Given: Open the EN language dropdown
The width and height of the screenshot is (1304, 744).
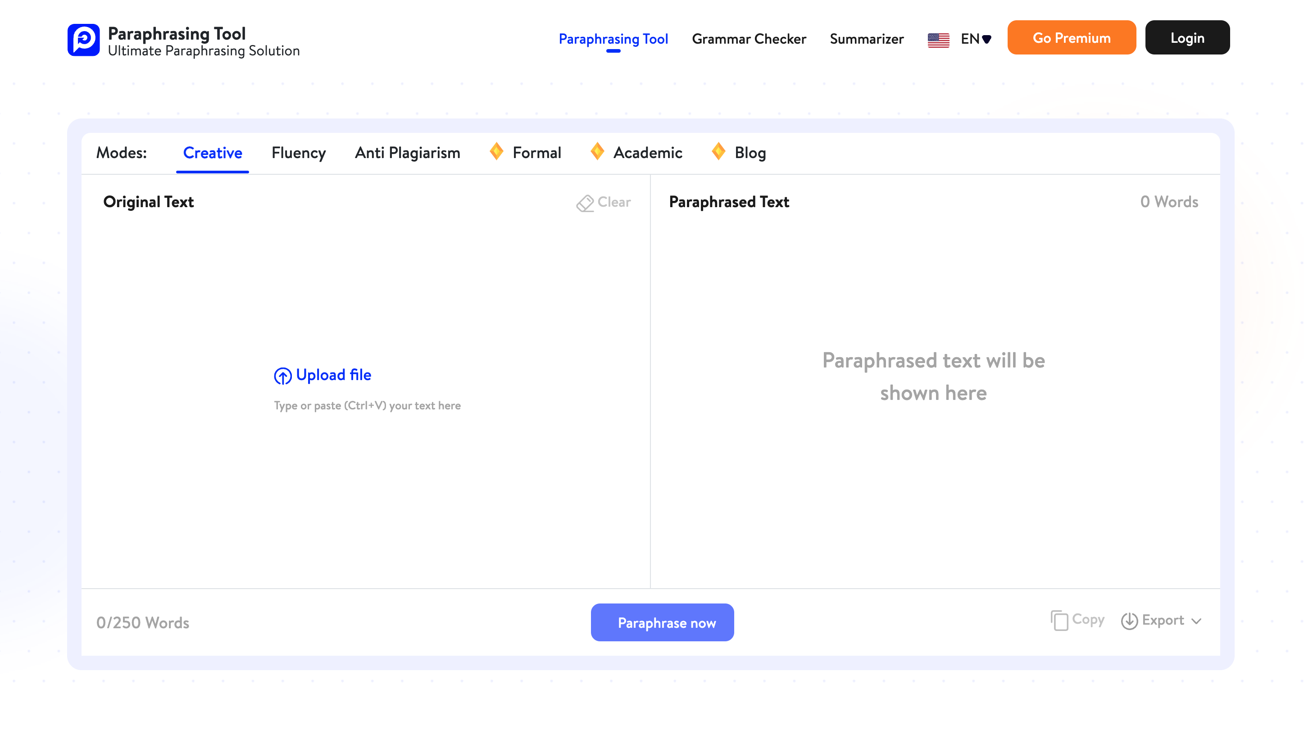Looking at the screenshot, I should pos(976,39).
